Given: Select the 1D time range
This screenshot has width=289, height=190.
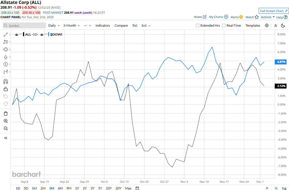Looking at the screenshot, I should 18,188.
